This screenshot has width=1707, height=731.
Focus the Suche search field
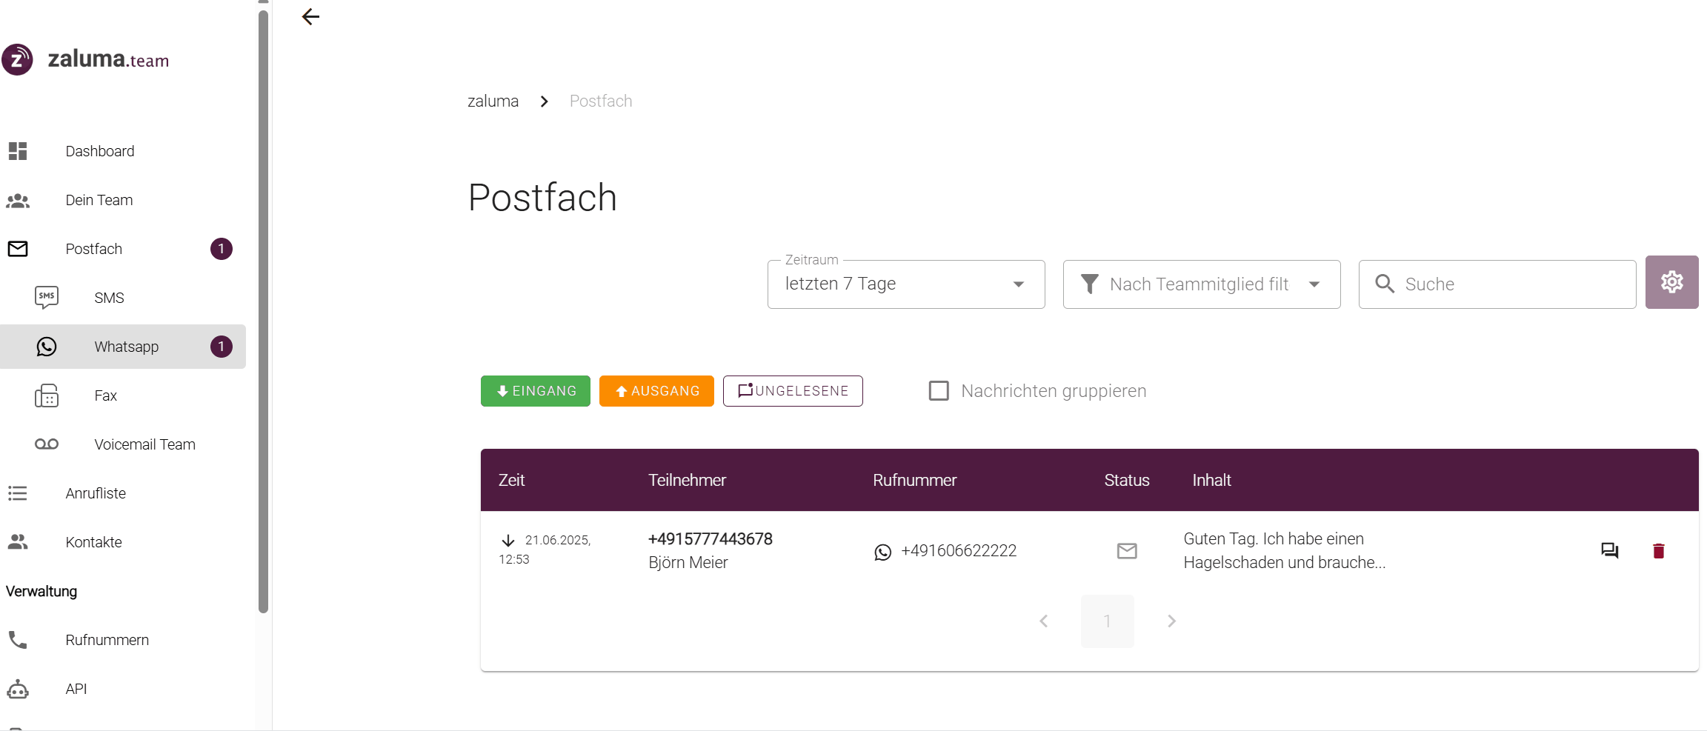[1497, 284]
